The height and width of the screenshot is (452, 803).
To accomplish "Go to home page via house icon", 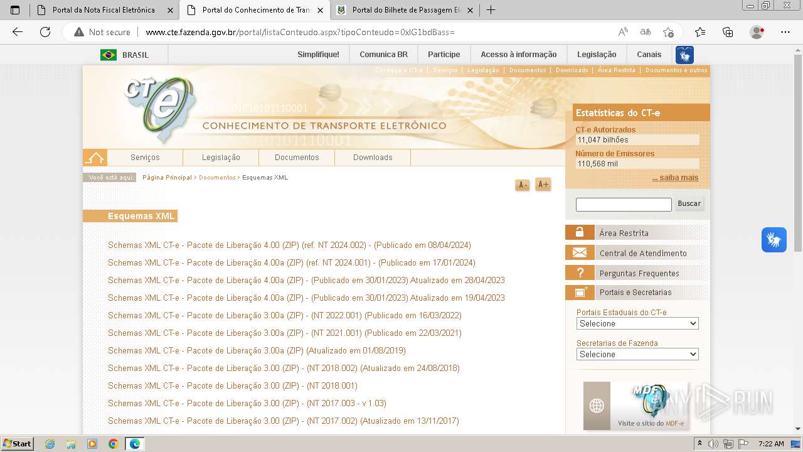I will pos(95,158).
